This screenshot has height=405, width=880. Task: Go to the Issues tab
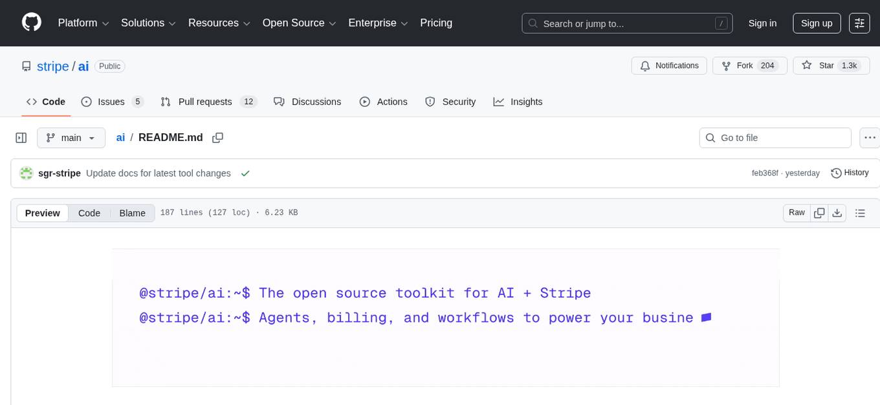[x=111, y=102]
